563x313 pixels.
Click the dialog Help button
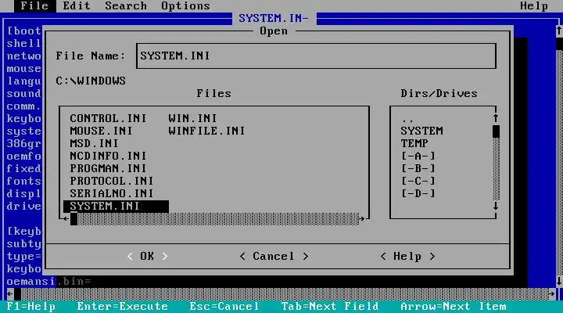click(407, 256)
